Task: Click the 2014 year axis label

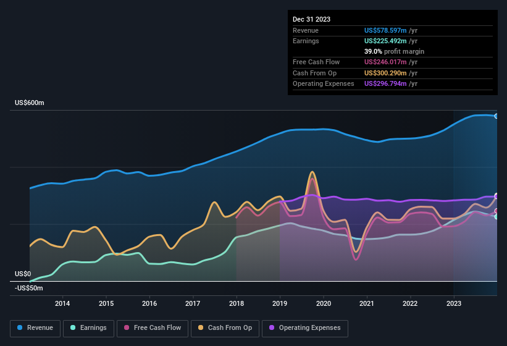Action: click(x=62, y=303)
